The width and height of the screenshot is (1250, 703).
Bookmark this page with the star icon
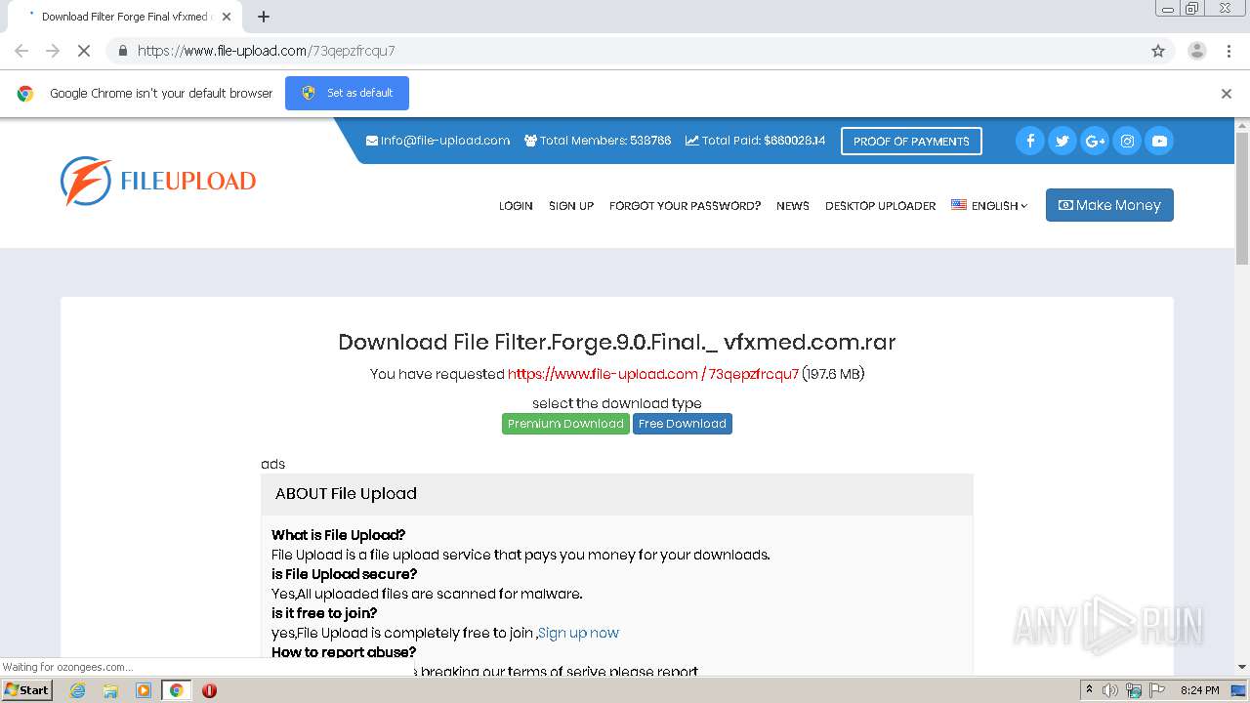pyautogui.click(x=1158, y=51)
